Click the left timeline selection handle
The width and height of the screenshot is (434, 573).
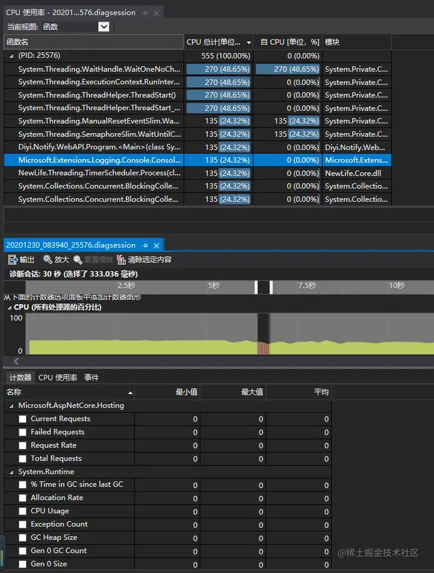(256, 287)
